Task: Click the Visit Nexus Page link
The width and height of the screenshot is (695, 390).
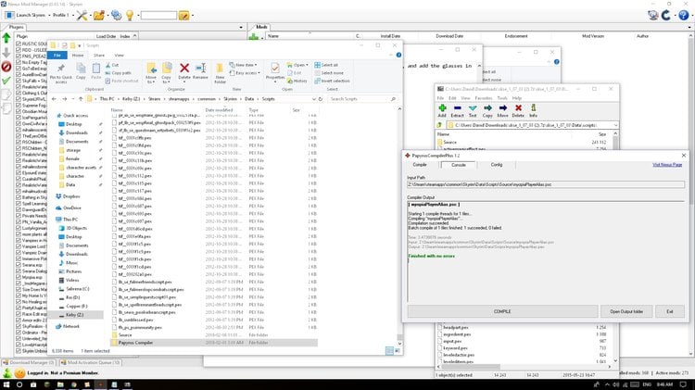Action: [x=667, y=164]
